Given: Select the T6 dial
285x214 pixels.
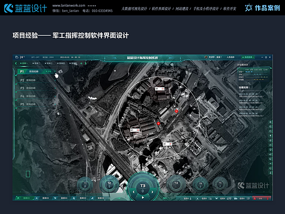Looking at the screenshot, I should (220, 184).
